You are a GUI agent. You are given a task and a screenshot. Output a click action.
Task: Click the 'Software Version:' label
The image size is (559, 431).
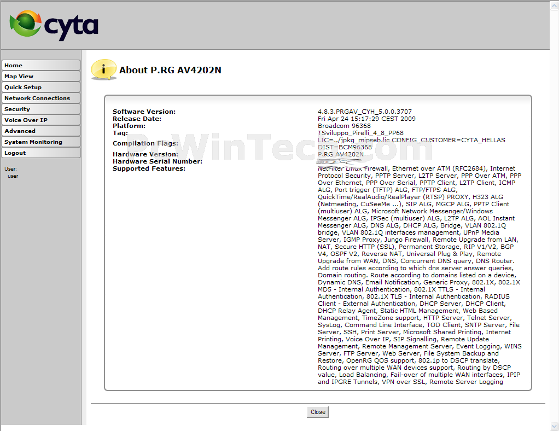(x=144, y=112)
